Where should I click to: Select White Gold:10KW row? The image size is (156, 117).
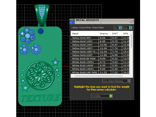(x=100, y=65)
